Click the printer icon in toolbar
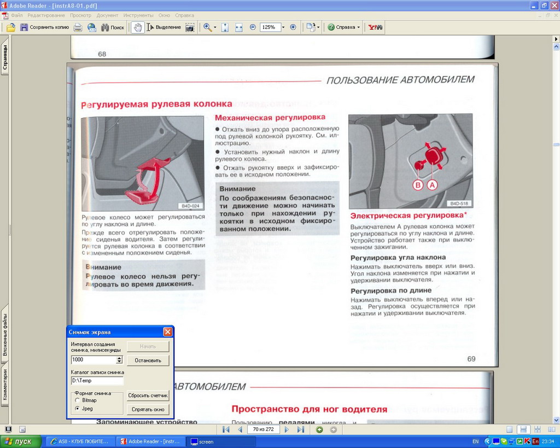The width and height of the screenshot is (560, 448). point(78,27)
